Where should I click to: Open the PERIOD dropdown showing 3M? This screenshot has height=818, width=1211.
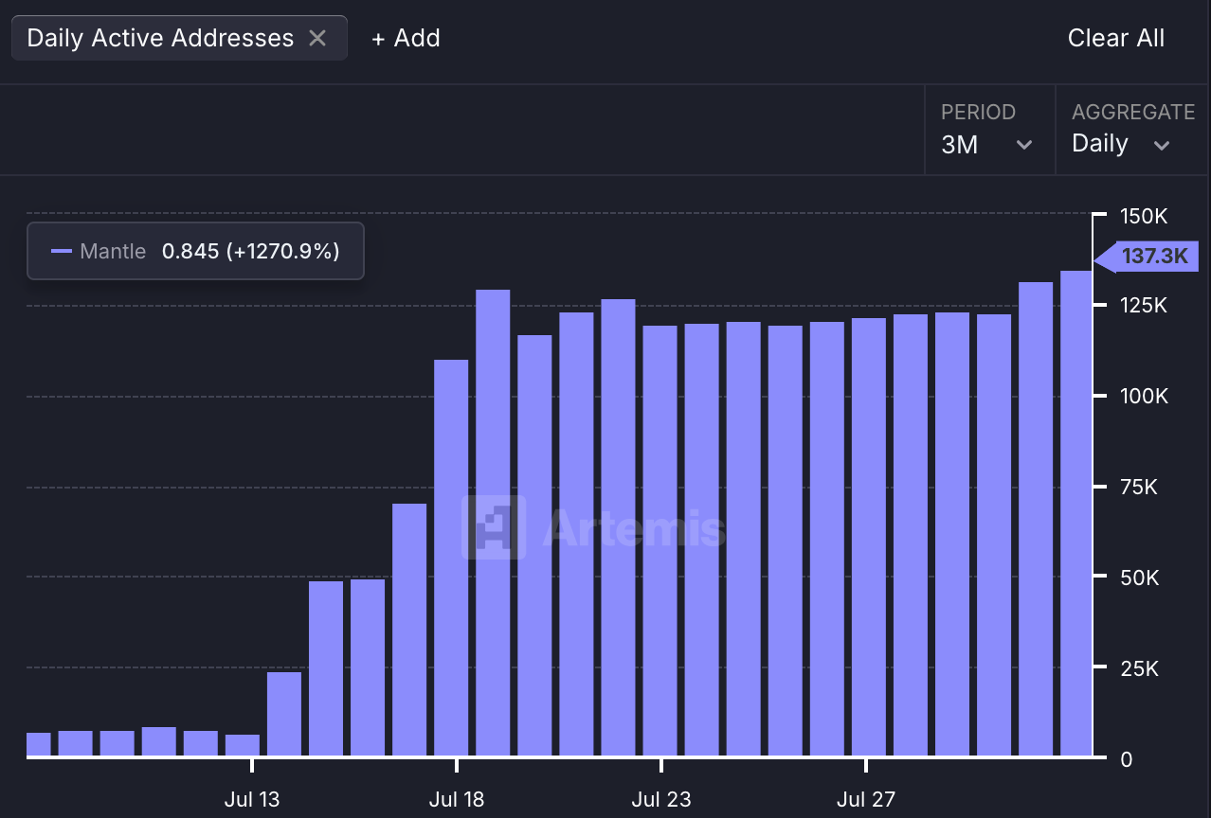pos(989,130)
